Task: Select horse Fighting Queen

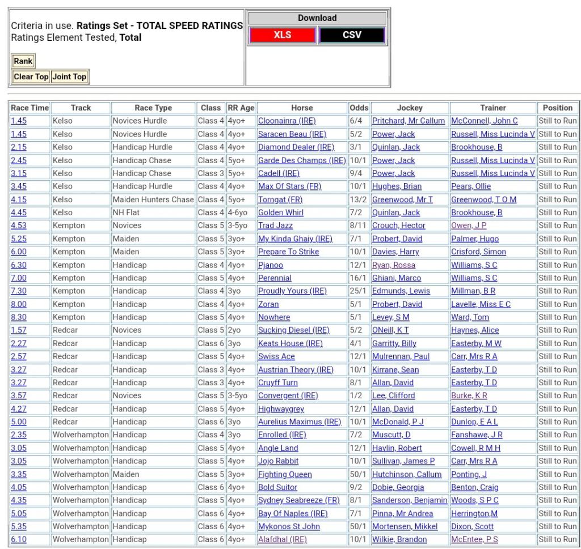Action: [x=284, y=475]
